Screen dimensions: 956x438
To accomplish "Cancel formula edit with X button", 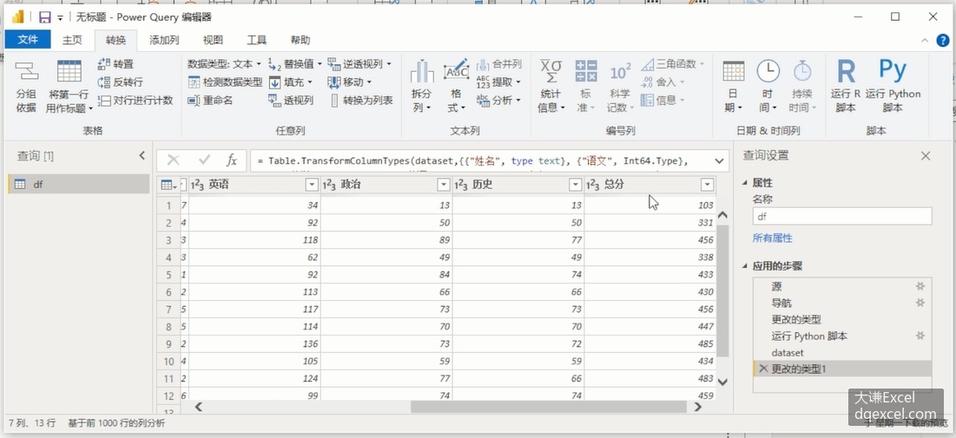I will (174, 160).
